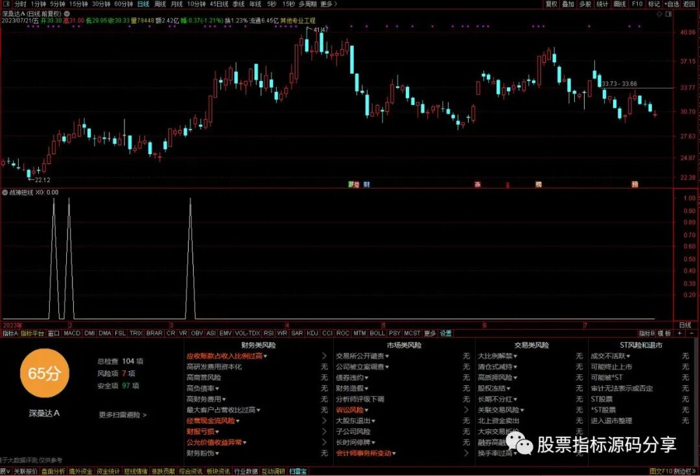Click the 标记 mark button

[x=654, y=4]
